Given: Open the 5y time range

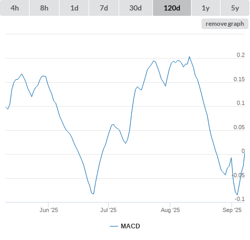Looking at the screenshot, I should pos(235,8).
